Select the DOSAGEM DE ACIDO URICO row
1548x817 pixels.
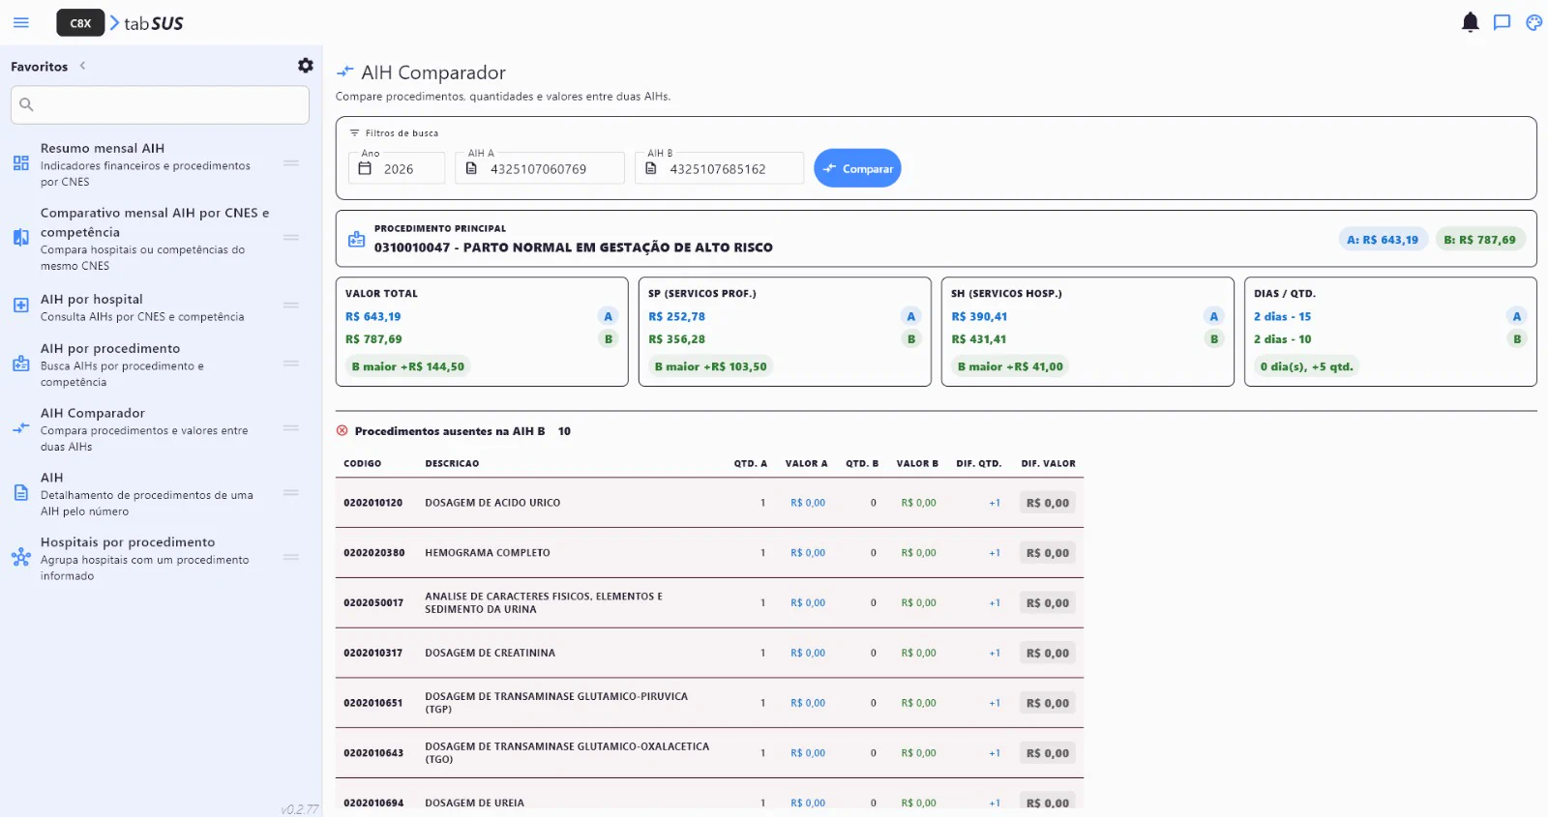709,503
